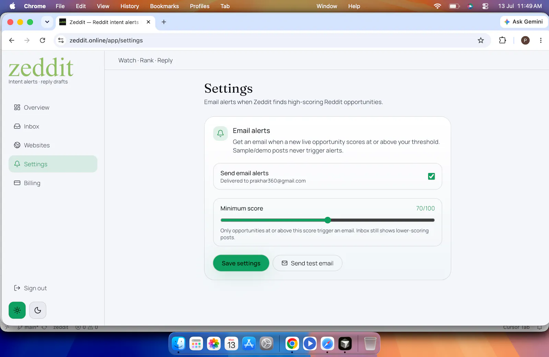
Task: Open the Chrome extensions menu
Action: pos(502,41)
